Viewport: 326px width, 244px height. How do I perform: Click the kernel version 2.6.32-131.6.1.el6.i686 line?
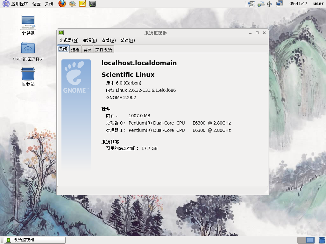[141, 90]
